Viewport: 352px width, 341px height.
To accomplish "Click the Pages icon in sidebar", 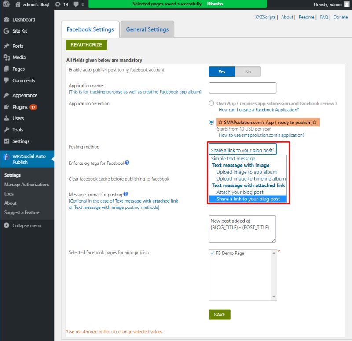I will (x=7, y=69).
